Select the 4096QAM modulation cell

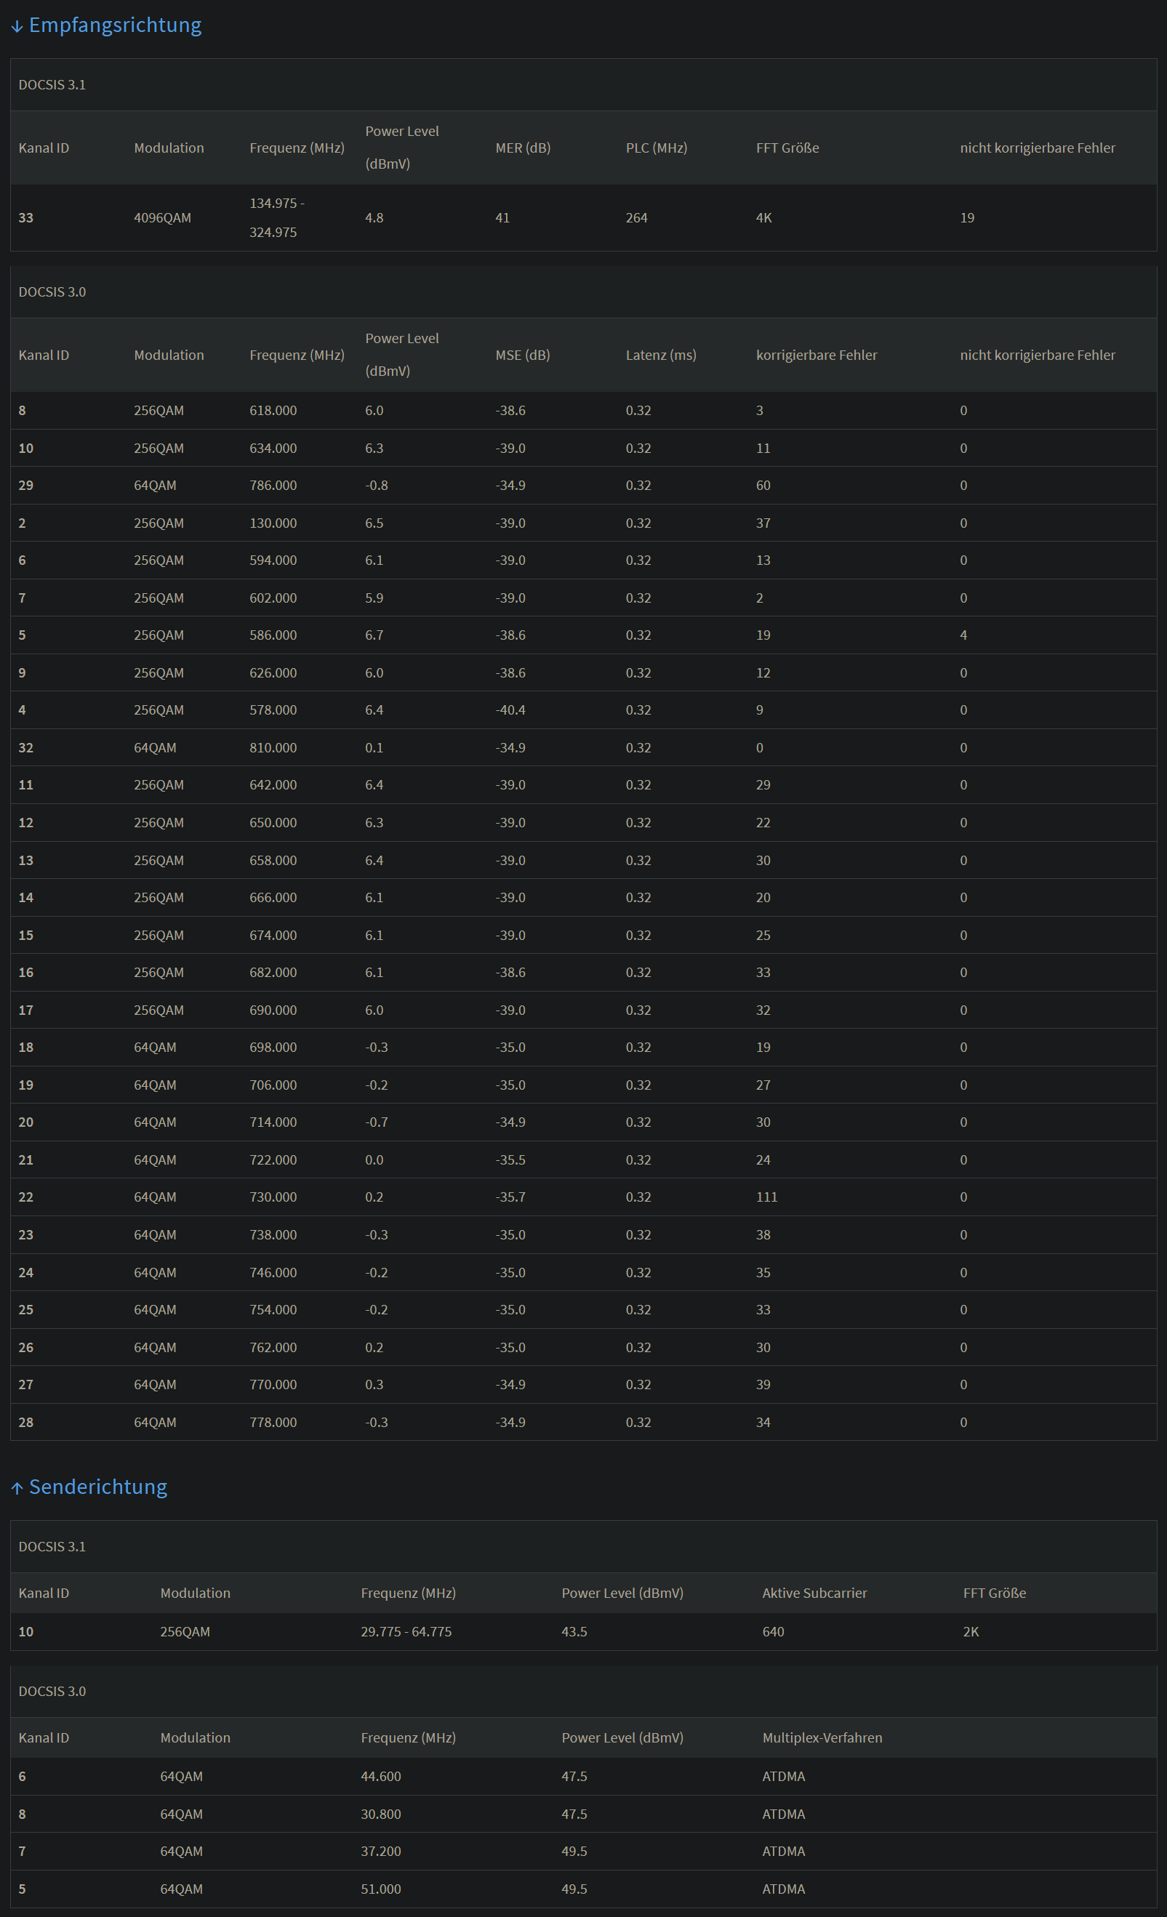pyautogui.click(x=162, y=218)
